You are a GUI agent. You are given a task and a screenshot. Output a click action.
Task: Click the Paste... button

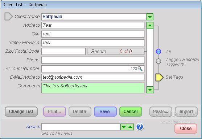161,112
